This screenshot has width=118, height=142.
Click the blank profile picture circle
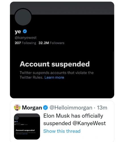[x=23, y=17]
